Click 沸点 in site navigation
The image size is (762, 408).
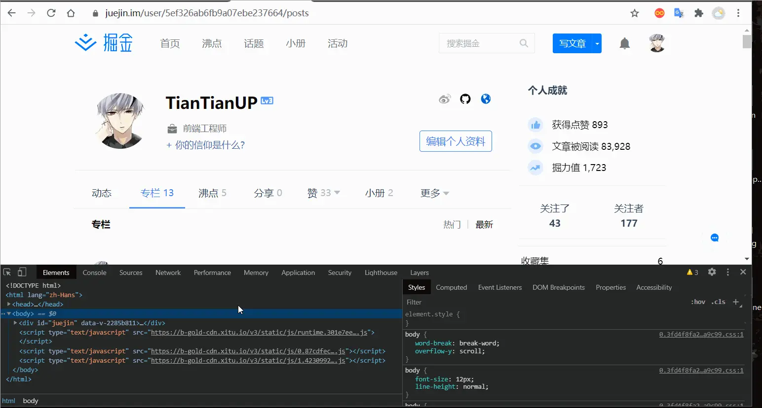tap(212, 43)
